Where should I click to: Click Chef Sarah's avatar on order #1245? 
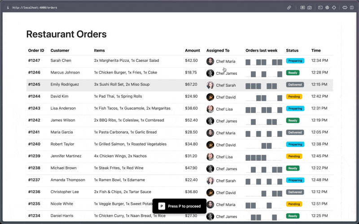210,85
